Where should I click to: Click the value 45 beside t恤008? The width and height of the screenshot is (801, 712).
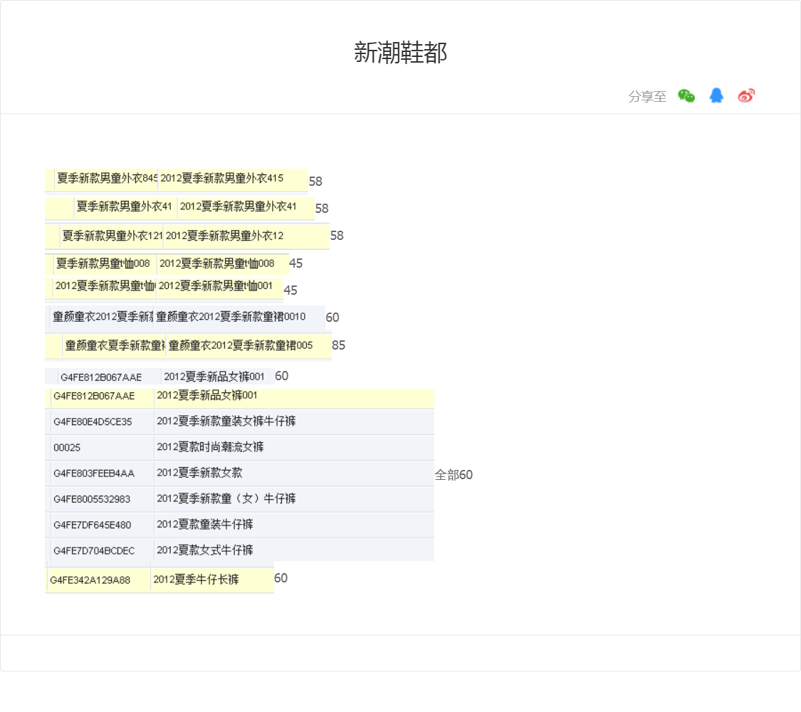point(295,263)
